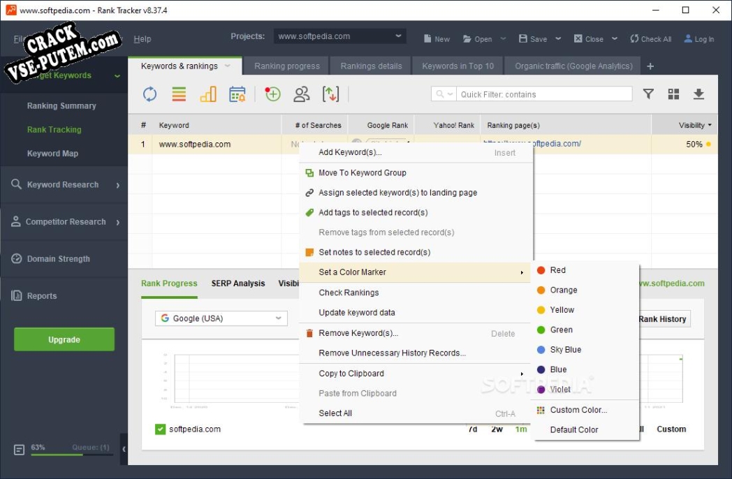Open Copy to Clipboard submenu
Screen dimensions: 732x479
tap(416, 374)
